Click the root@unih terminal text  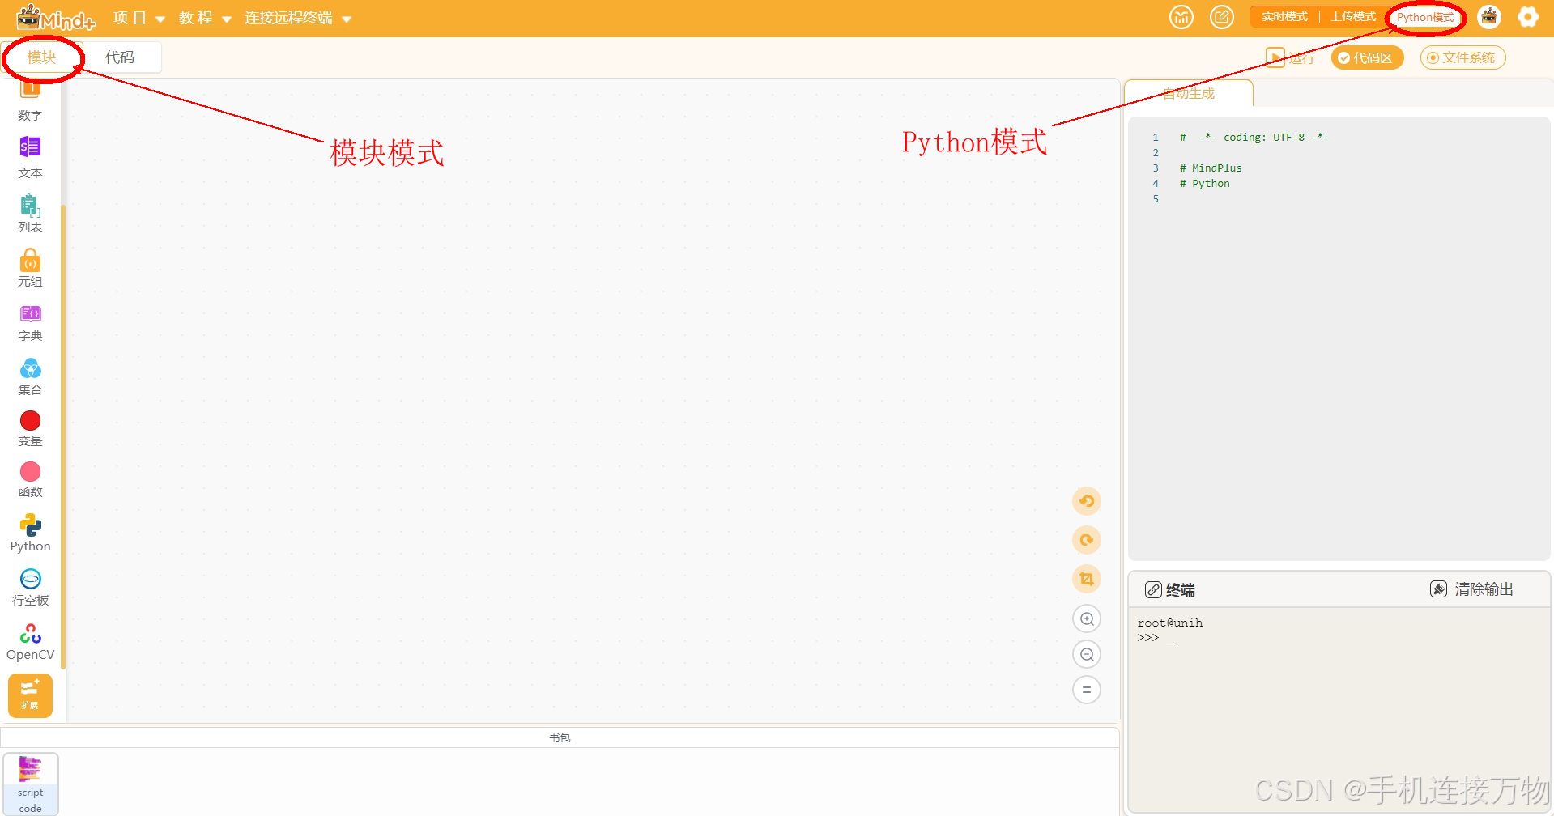pos(1170,623)
